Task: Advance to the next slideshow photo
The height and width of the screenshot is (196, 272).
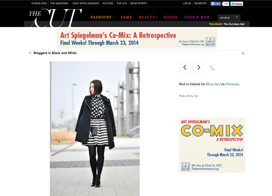Action: [x=198, y=67]
